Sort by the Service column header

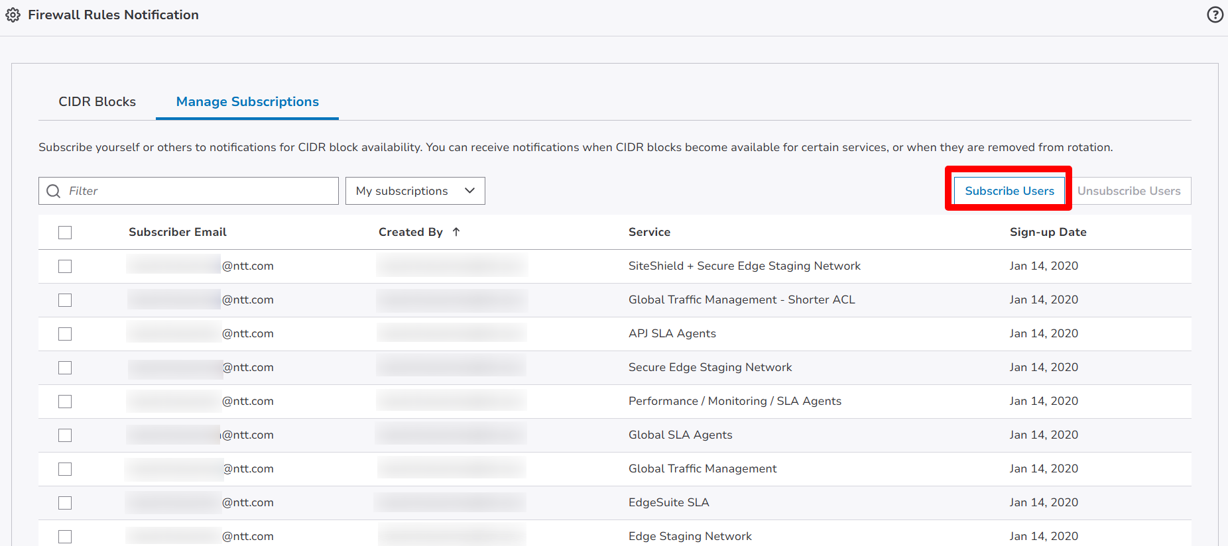649,232
